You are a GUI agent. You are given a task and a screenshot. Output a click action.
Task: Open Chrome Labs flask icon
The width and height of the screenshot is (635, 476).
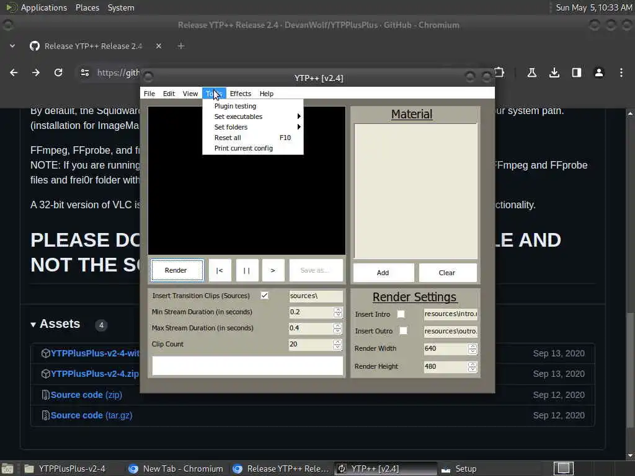click(x=531, y=73)
